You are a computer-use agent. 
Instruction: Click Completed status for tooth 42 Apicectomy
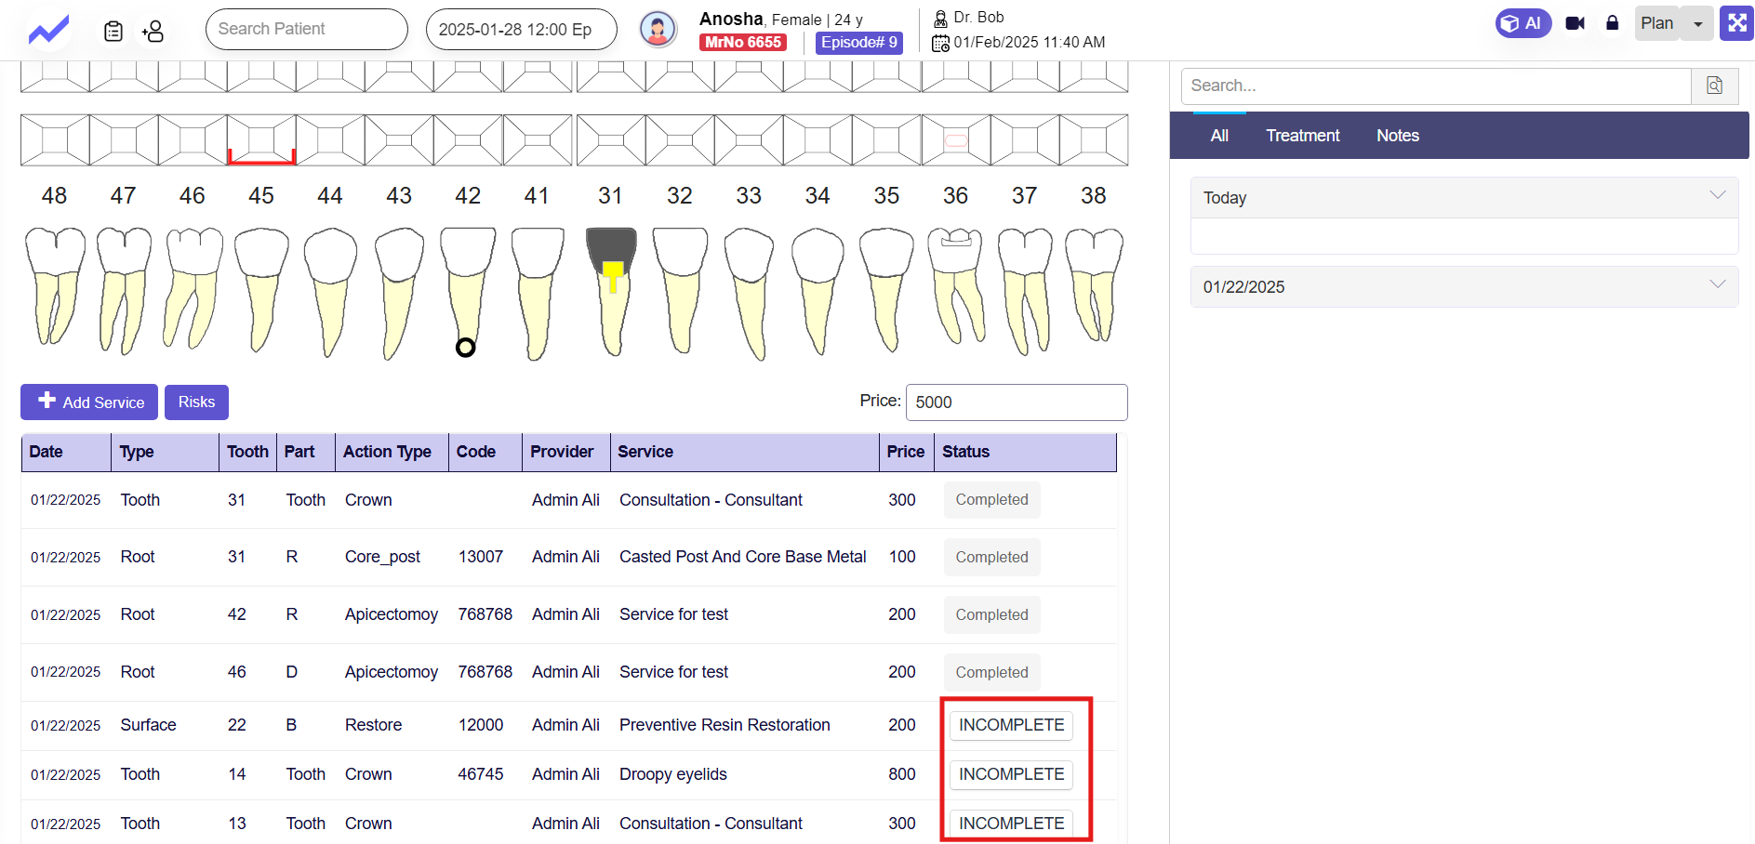click(991, 615)
